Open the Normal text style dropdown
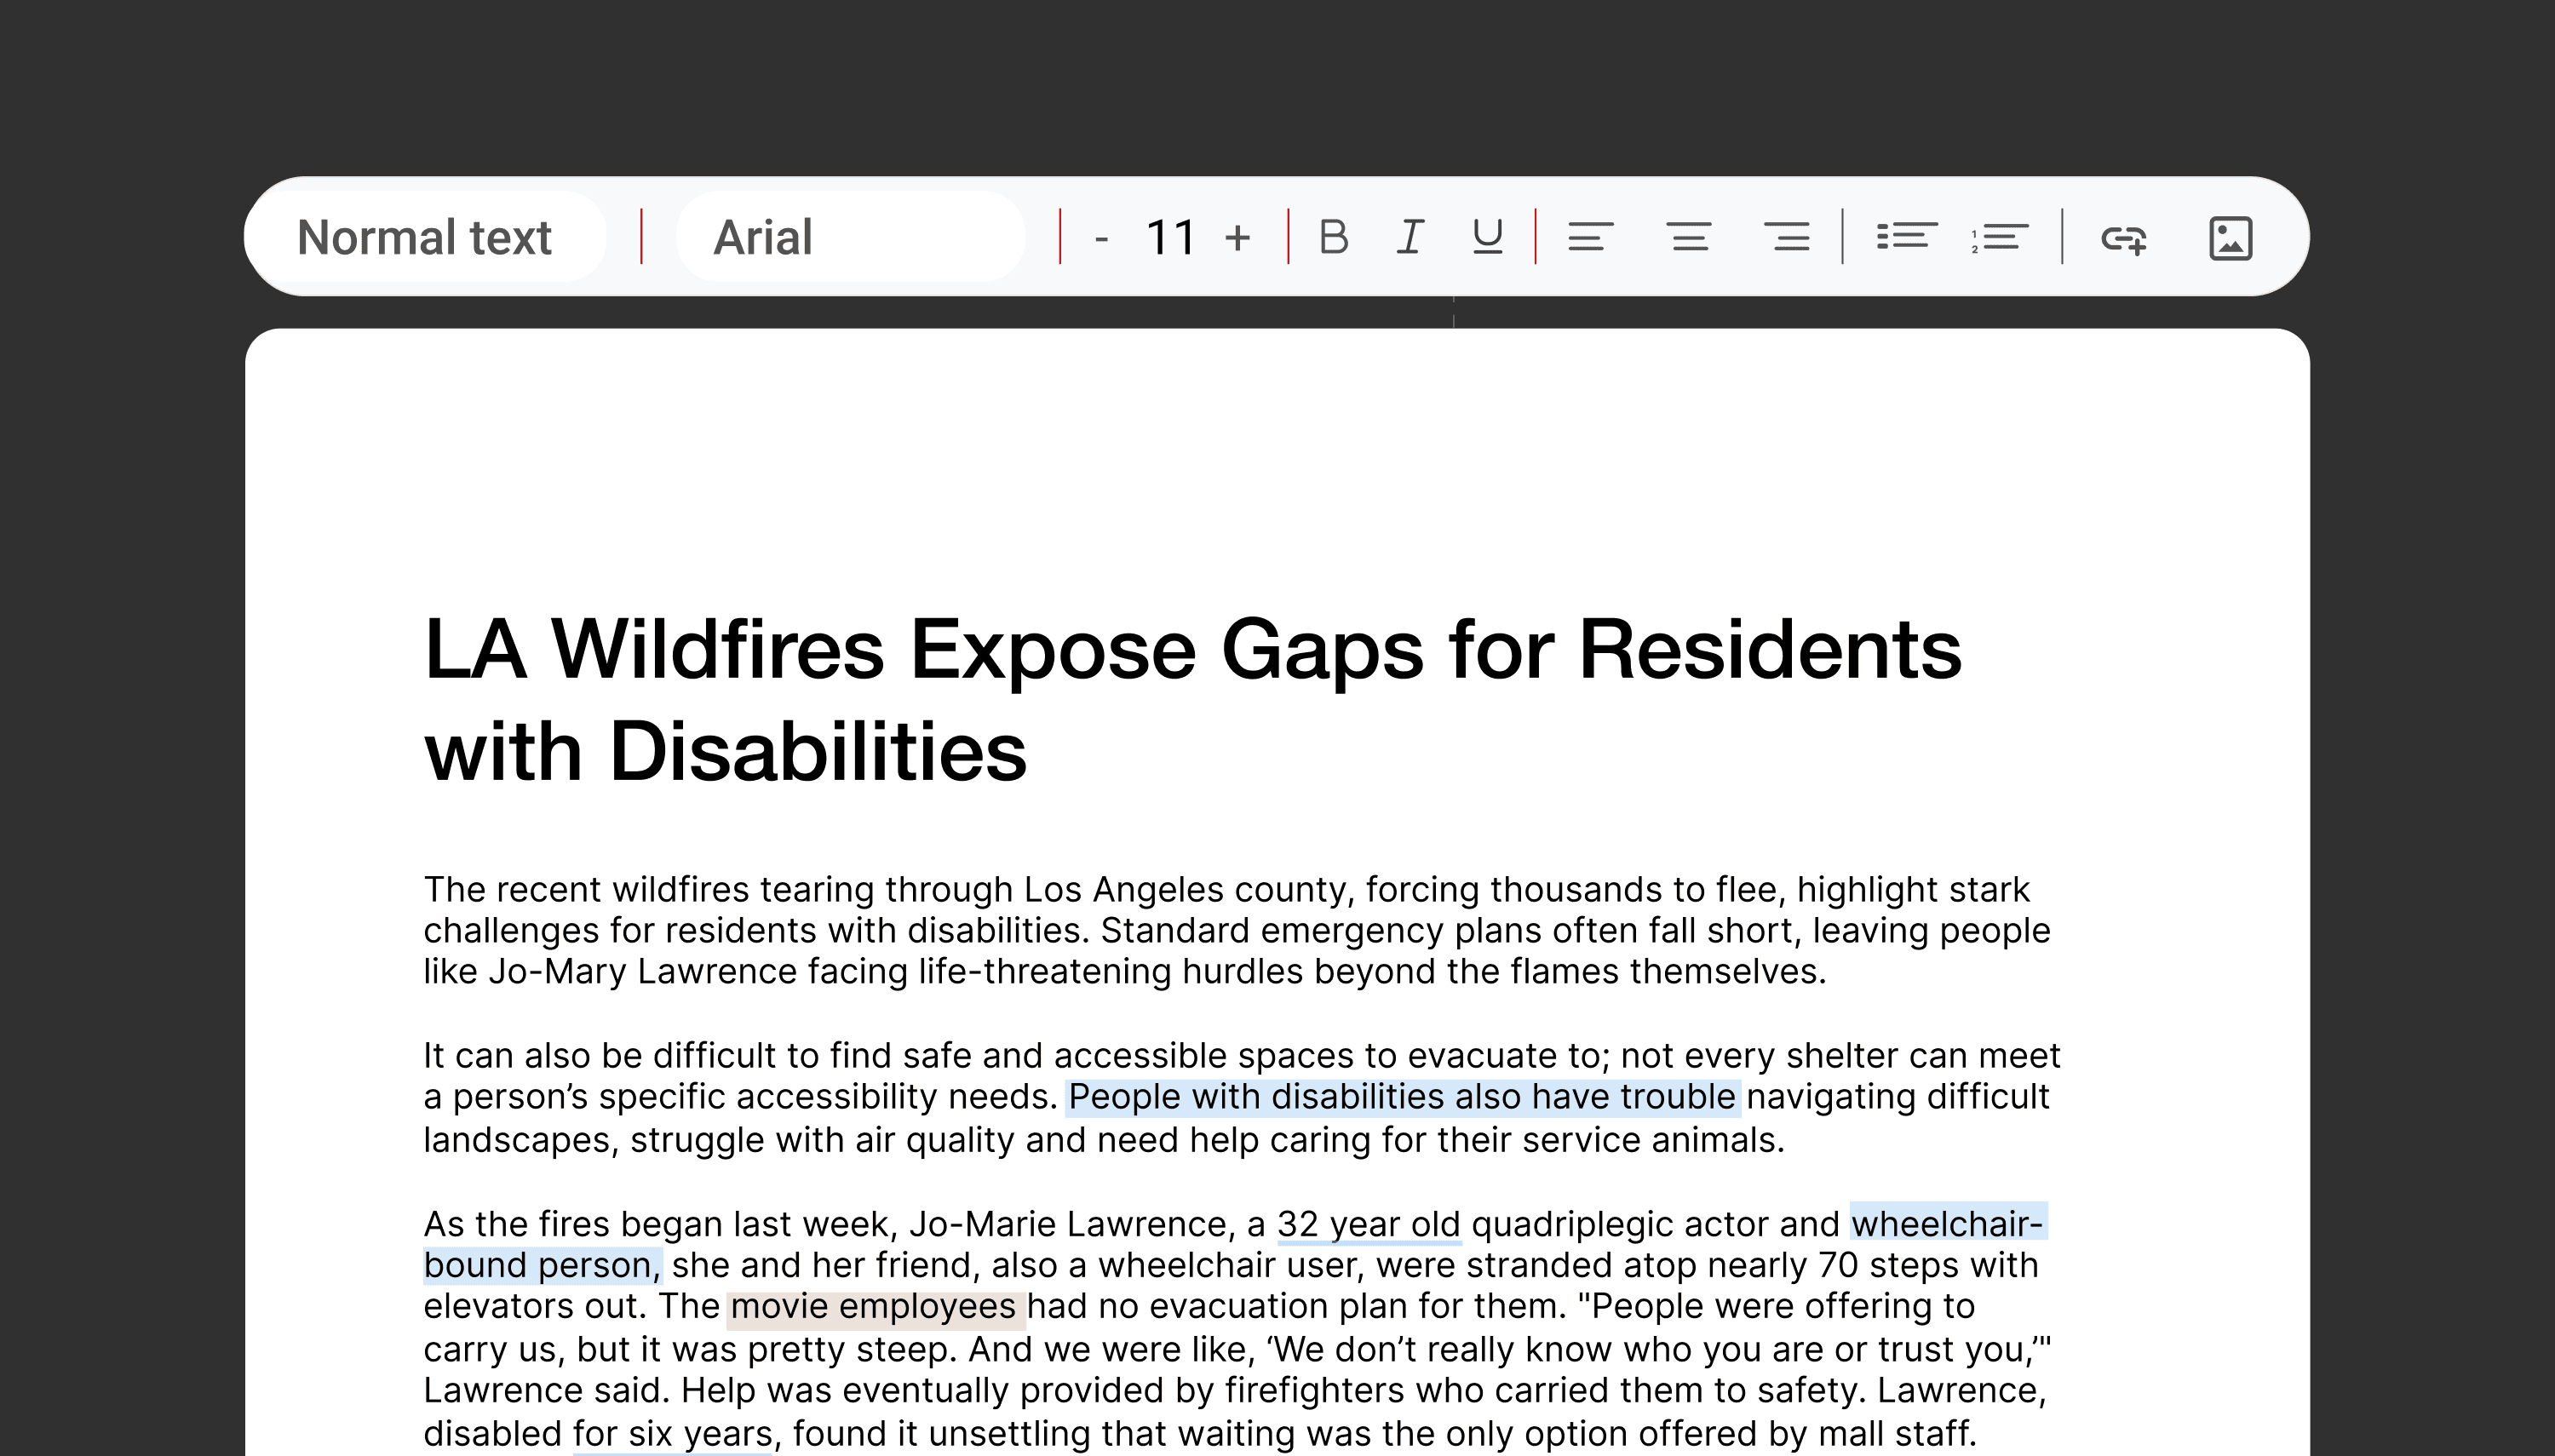2555x1456 pixels. (425, 238)
